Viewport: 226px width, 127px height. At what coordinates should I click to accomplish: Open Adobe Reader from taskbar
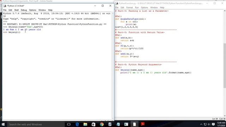pos(143,124)
